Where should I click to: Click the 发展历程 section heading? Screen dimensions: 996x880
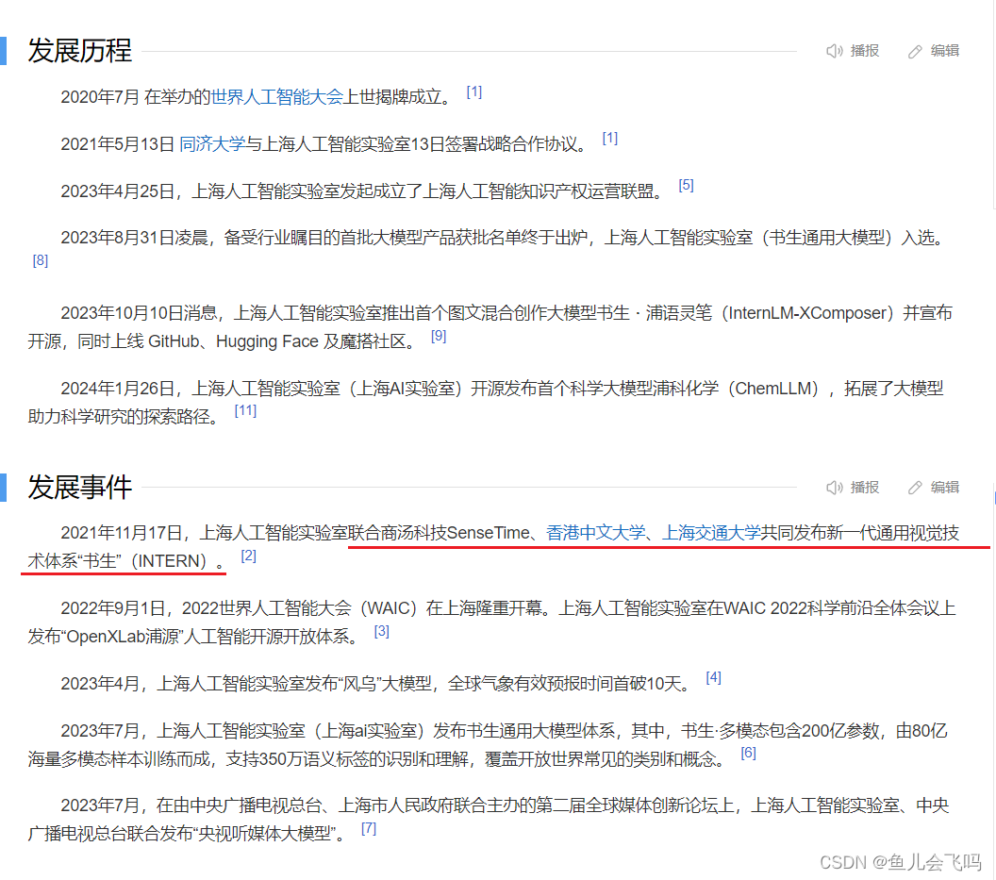coord(80,51)
